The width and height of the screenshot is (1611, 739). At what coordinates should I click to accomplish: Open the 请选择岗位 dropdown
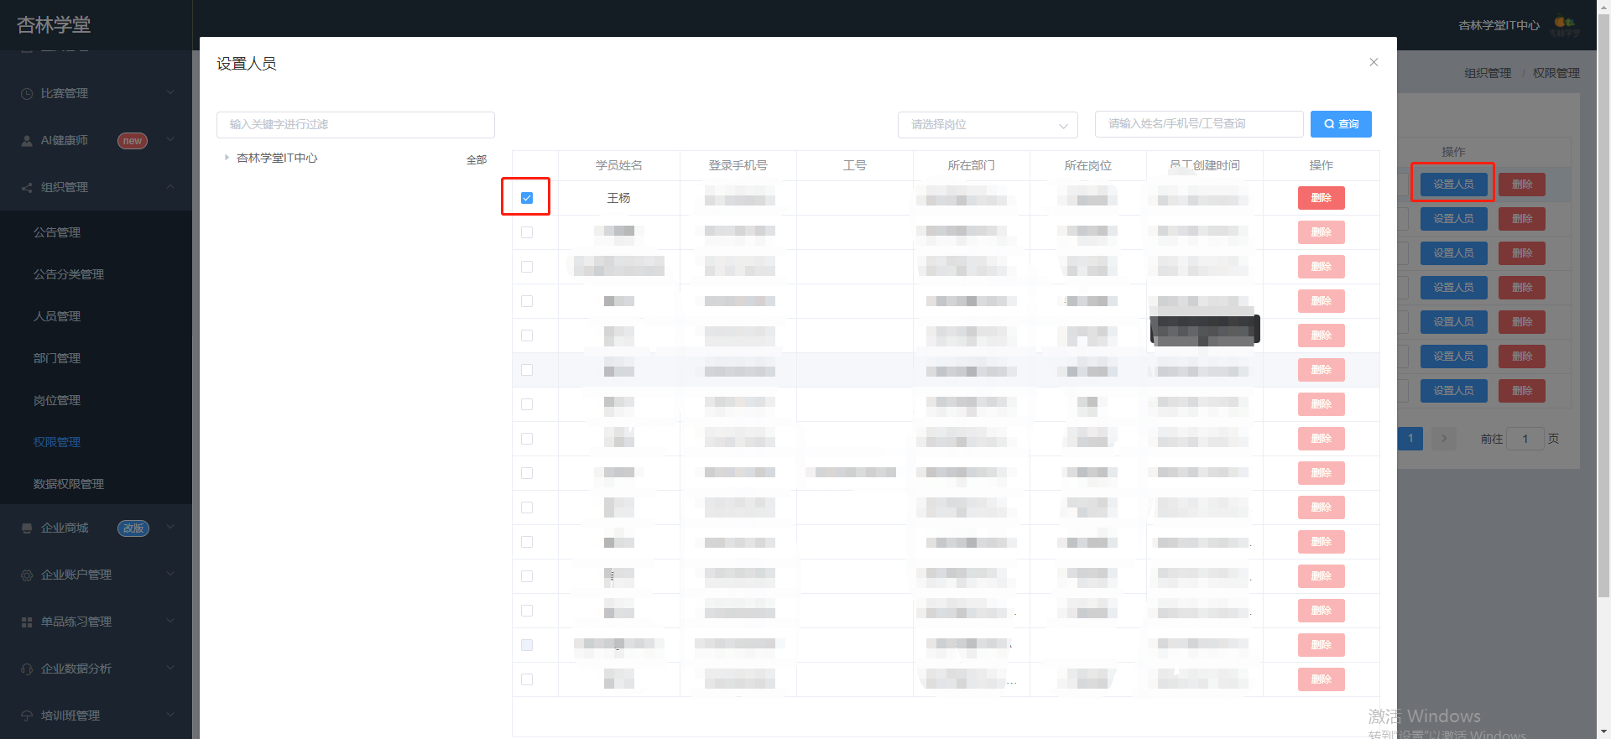tap(988, 125)
